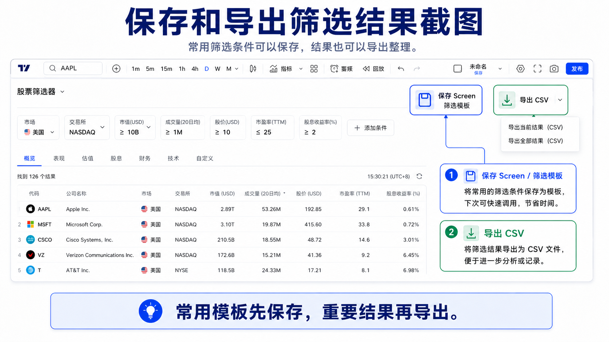Open the 市场 美国 filter dropdown
This screenshot has height=342, width=609.
coord(38,127)
